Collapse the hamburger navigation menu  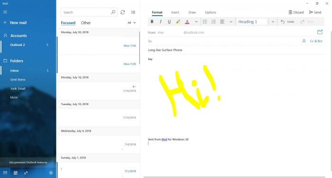pyautogui.click(x=5, y=12)
